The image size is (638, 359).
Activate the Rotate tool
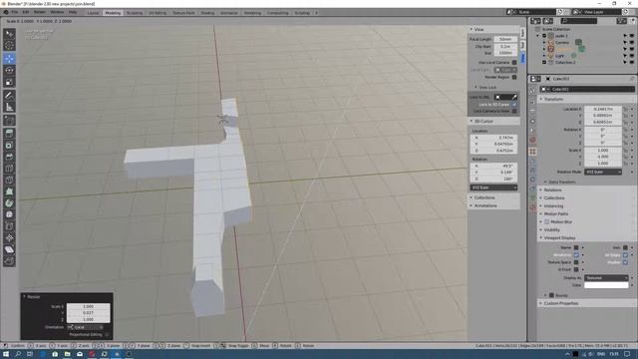tap(9, 70)
